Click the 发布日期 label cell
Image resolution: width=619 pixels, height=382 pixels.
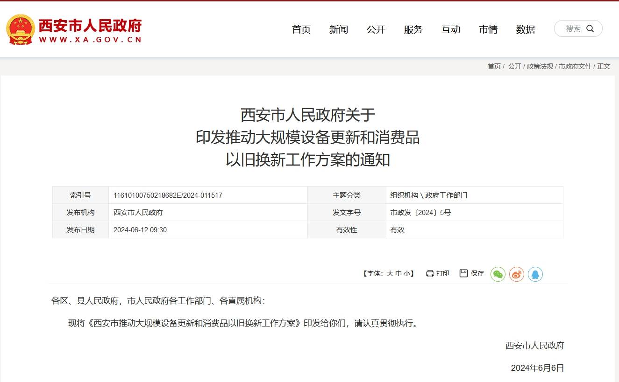click(x=80, y=230)
